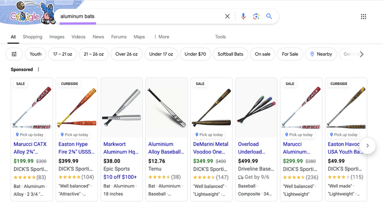
Task: Click the Driveline Overload Underload bats image
Action: (256, 107)
